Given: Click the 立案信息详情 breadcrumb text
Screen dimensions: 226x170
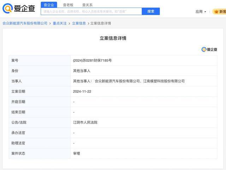Looking at the screenshot, I should tap(101, 23).
